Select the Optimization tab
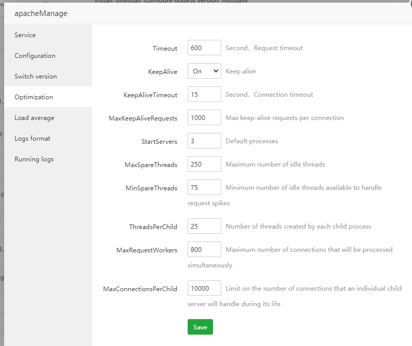 [x=34, y=97]
